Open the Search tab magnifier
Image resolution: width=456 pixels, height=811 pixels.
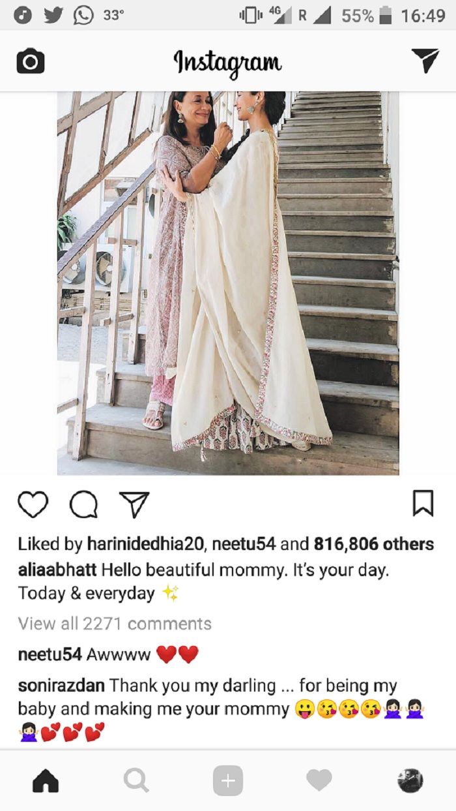(136, 780)
